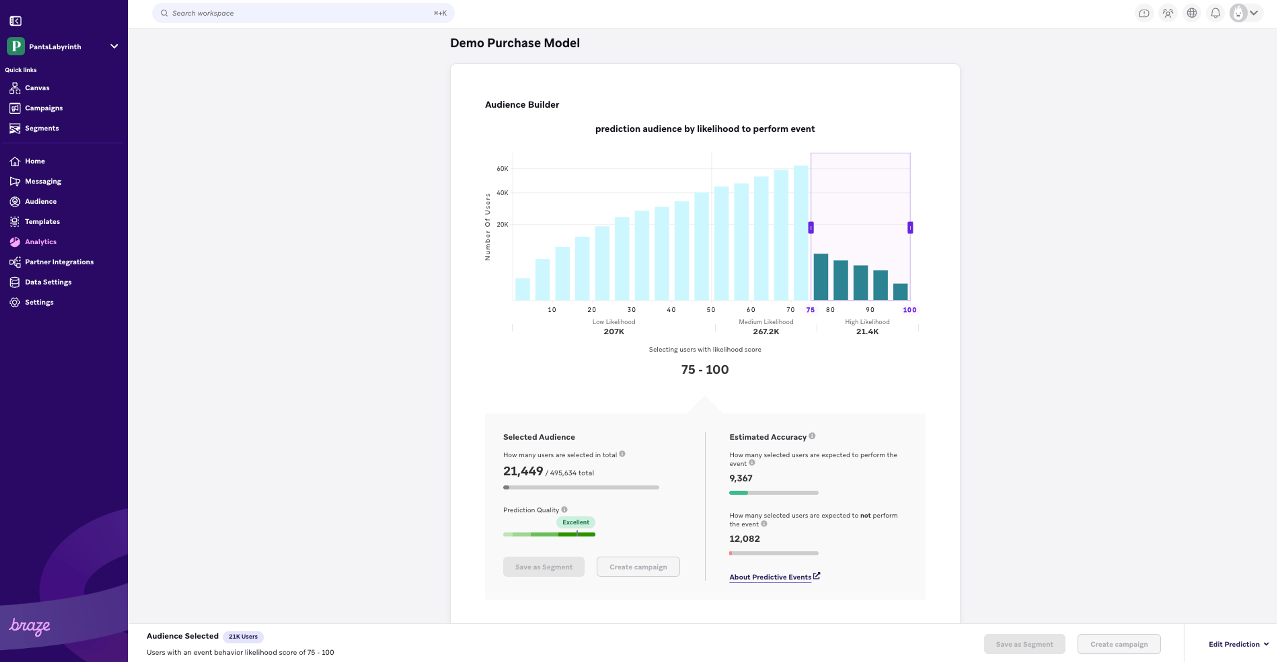
Task: Open Analytics in the sidebar
Action: coord(41,242)
